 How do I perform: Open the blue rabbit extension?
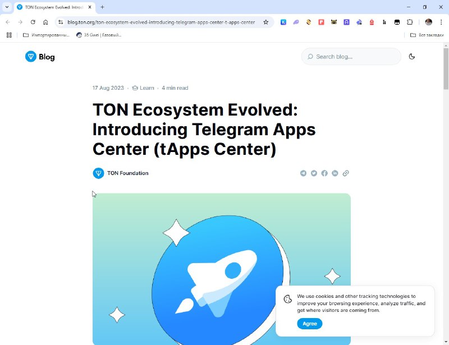(359, 22)
